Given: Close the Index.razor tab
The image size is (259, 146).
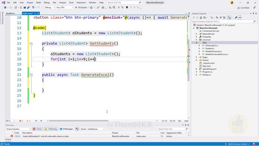Looking at the screenshot, I should [x=38, y=13].
